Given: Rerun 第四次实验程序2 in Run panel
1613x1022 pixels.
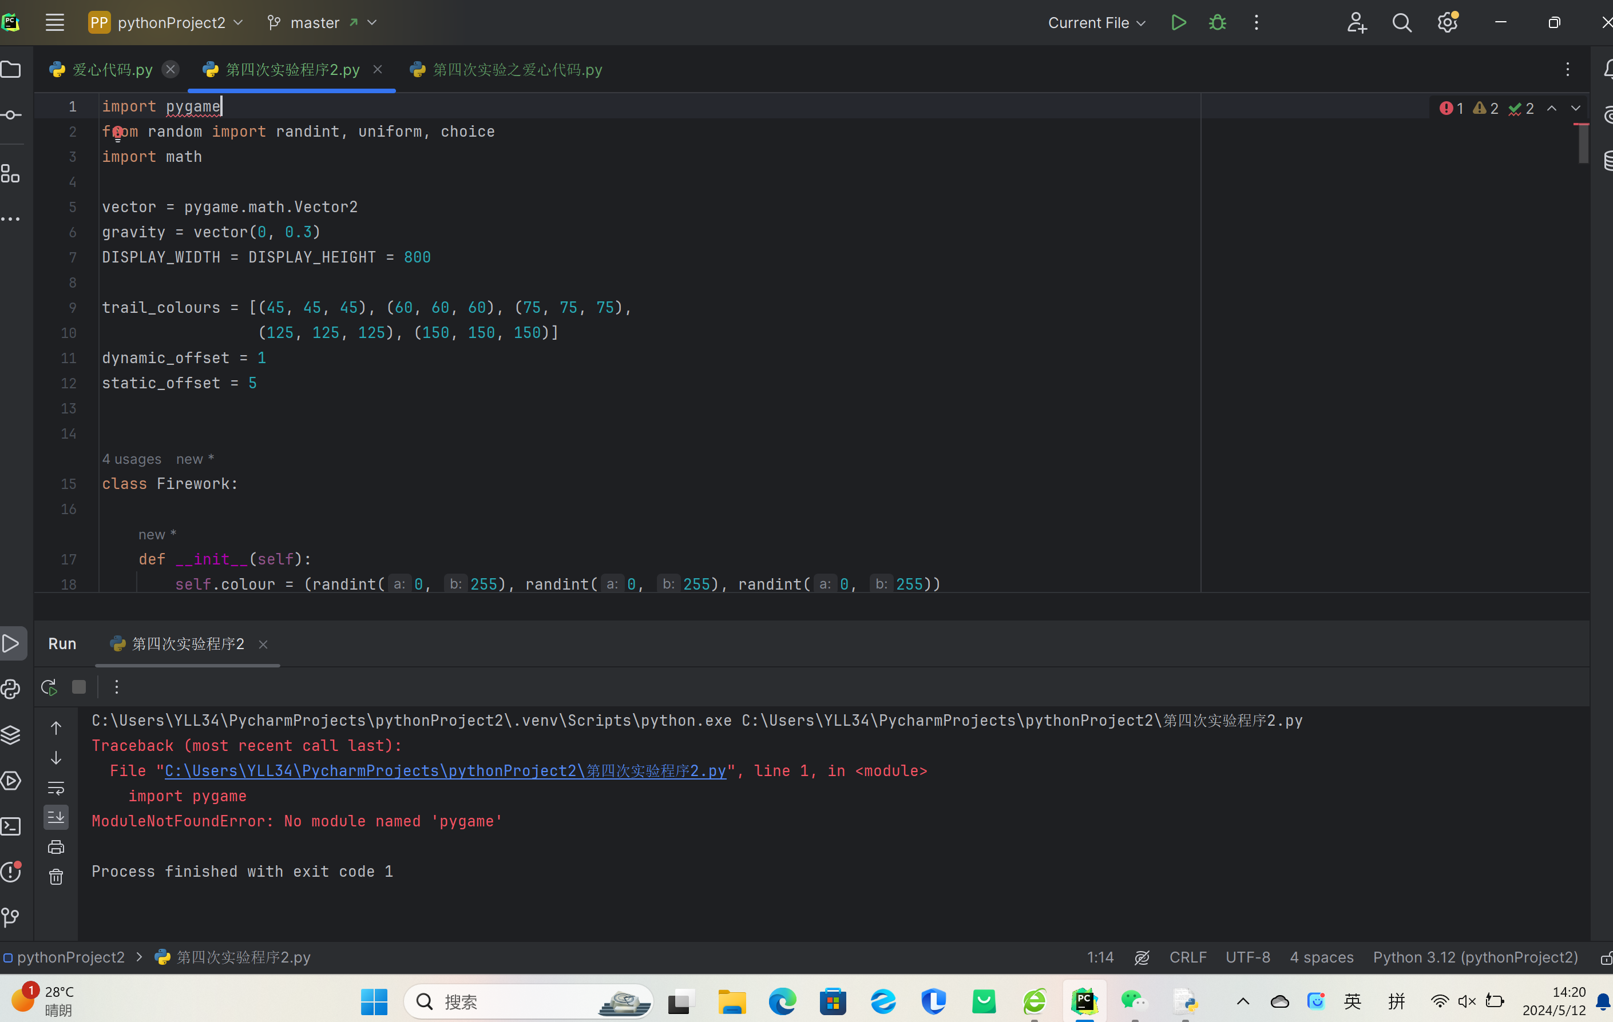Looking at the screenshot, I should (49, 687).
